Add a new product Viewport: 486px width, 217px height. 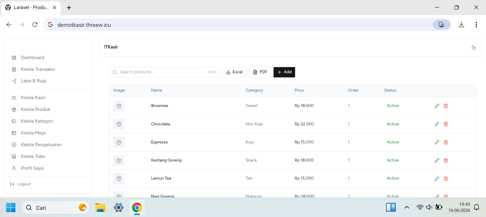284,72
